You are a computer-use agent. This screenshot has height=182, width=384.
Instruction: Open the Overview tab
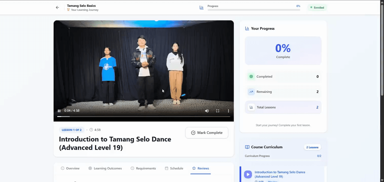pos(70,168)
